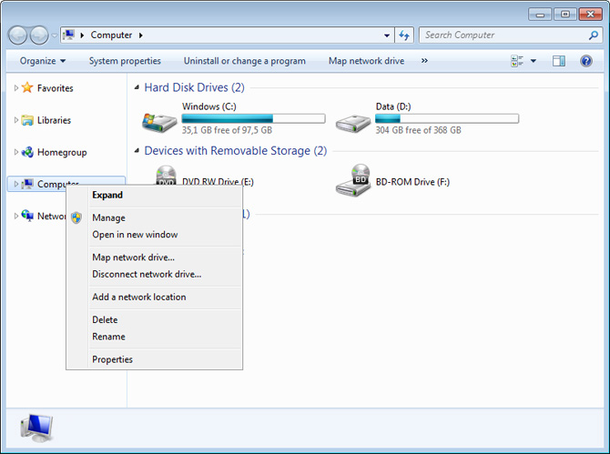Click Devices with Removable Storage header
Image resolution: width=610 pixels, height=454 pixels.
(236, 151)
